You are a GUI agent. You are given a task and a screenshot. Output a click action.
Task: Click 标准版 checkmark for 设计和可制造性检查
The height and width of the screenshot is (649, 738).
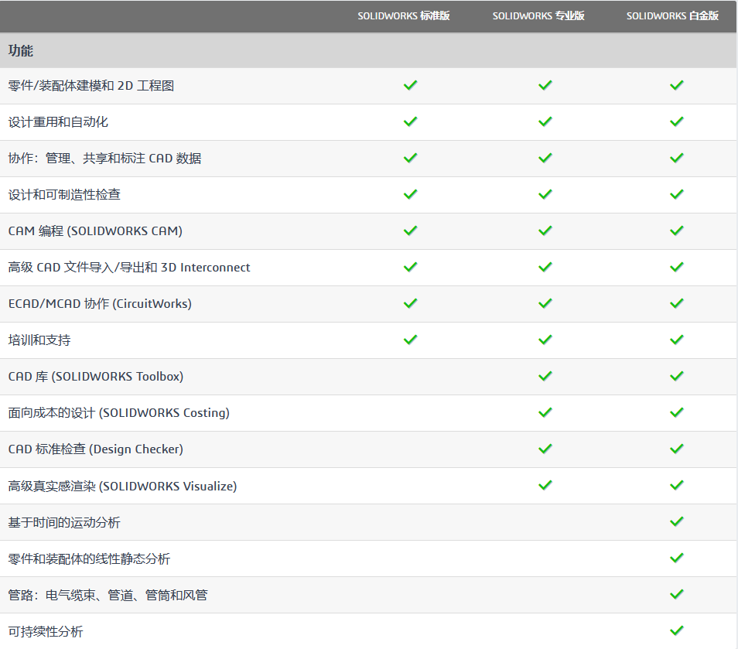click(x=411, y=194)
